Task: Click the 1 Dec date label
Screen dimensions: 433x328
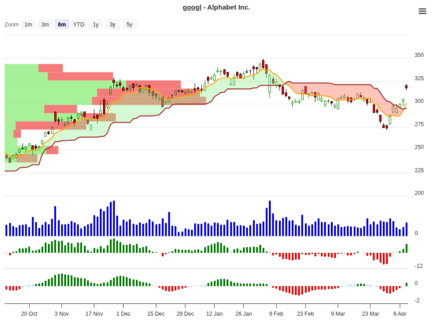Action: (123, 314)
